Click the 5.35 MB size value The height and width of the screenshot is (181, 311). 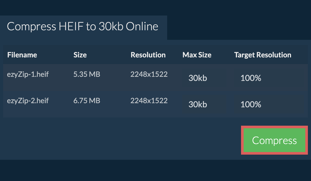[x=87, y=74]
